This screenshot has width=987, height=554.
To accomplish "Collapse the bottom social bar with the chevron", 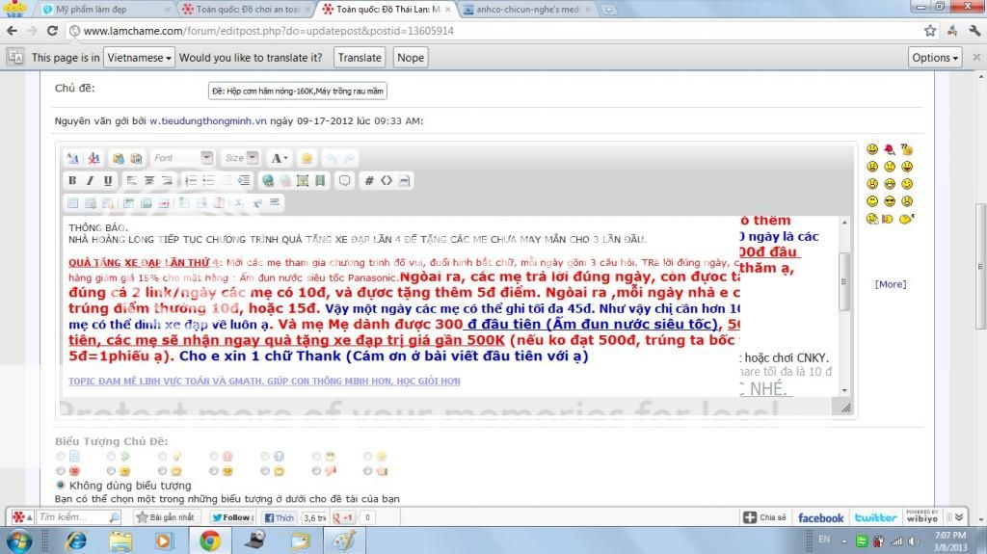I will point(959,517).
